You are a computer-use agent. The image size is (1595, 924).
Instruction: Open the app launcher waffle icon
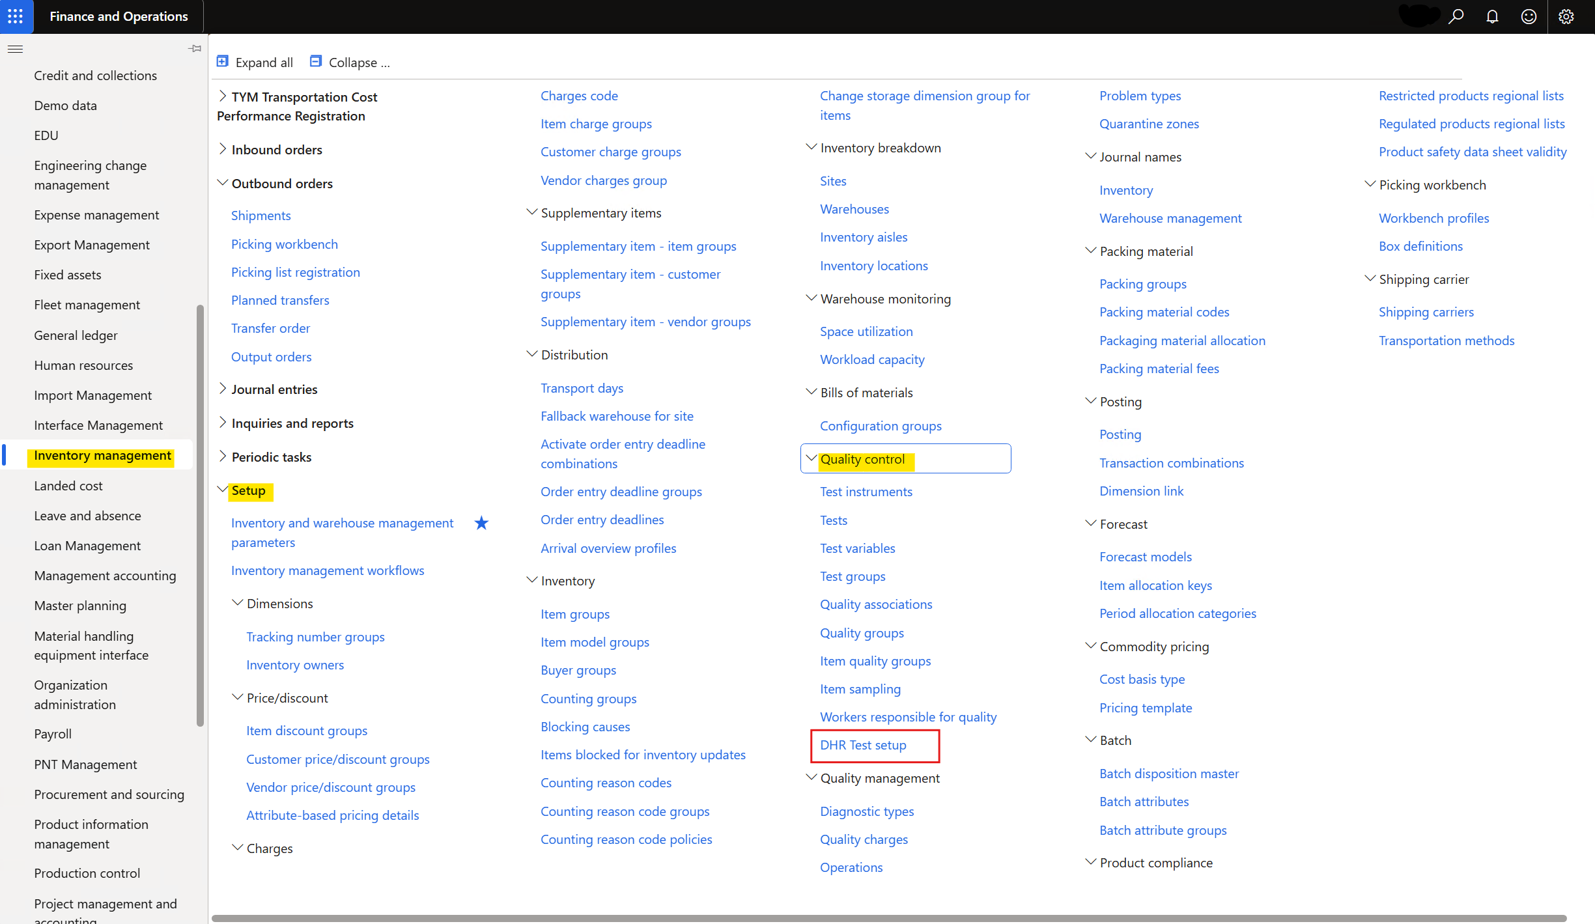[x=16, y=16]
